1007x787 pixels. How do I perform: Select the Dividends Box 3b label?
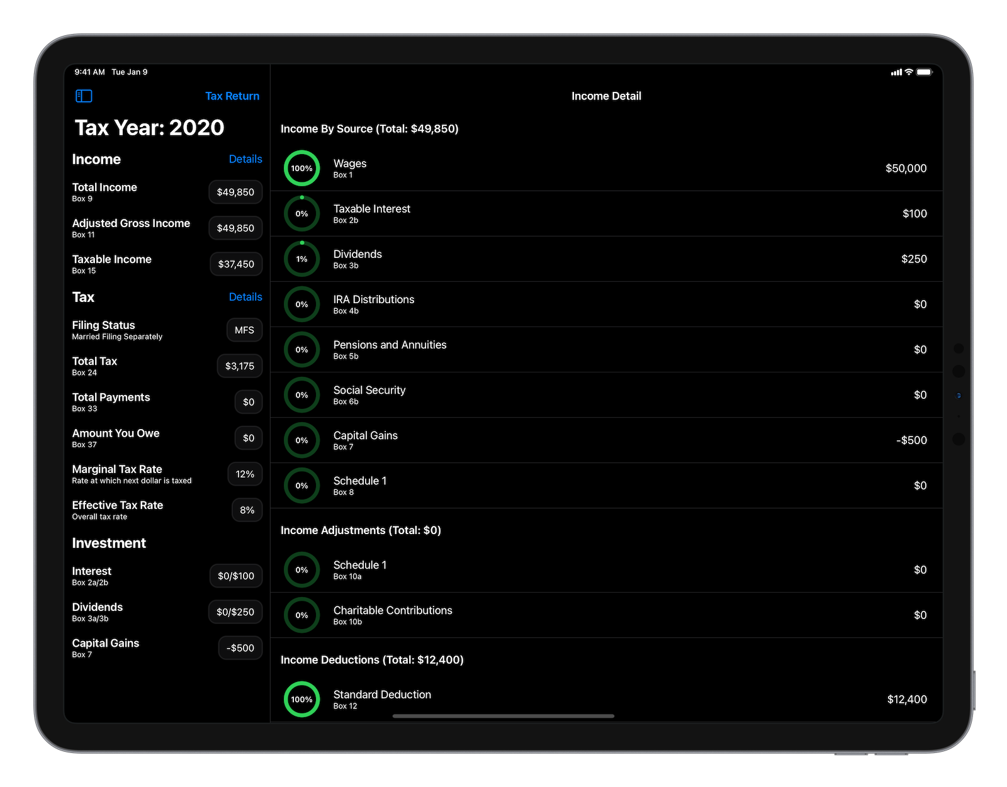[x=357, y=259]
